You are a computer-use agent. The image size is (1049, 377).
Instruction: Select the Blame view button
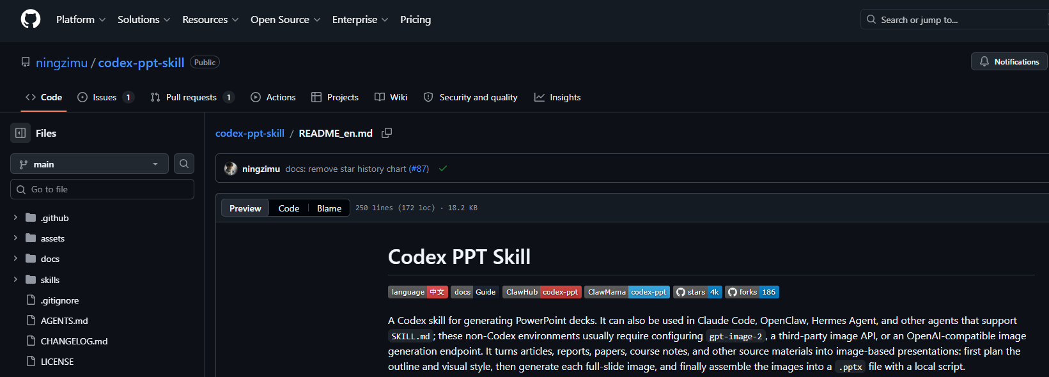(329, 208)
